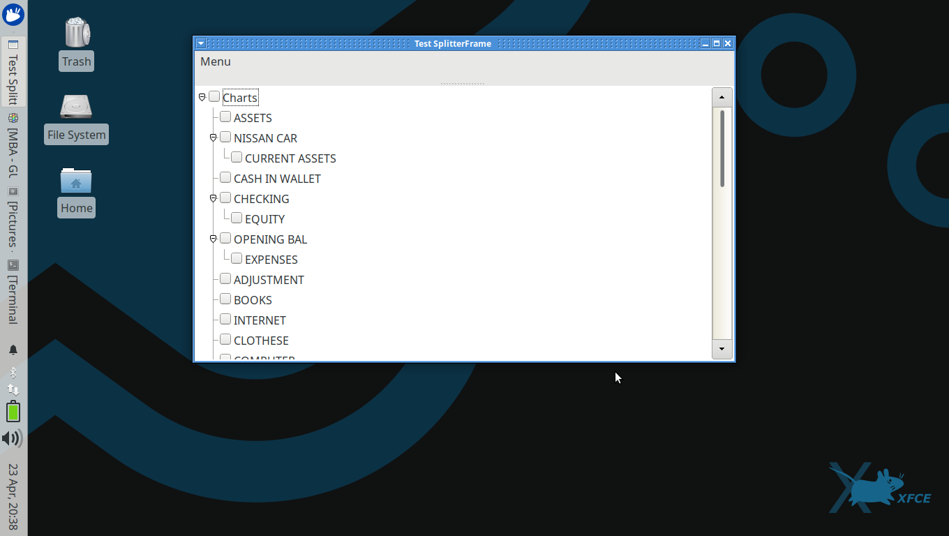Screen dimensions: 949x536
Task: Collapse the Charts root node
Action: [x=202, y=97]
